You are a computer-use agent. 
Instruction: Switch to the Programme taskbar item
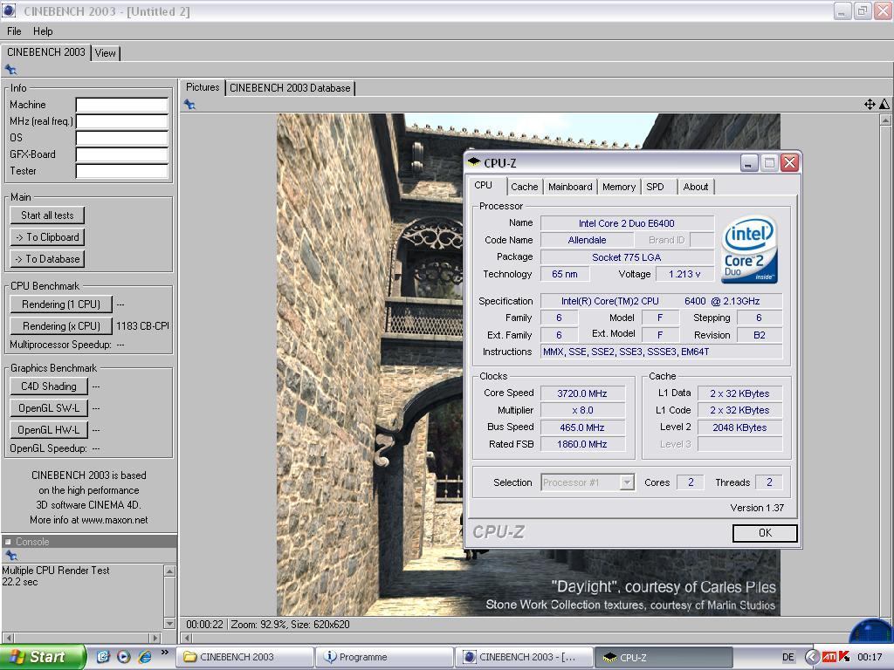coord(385,657)
